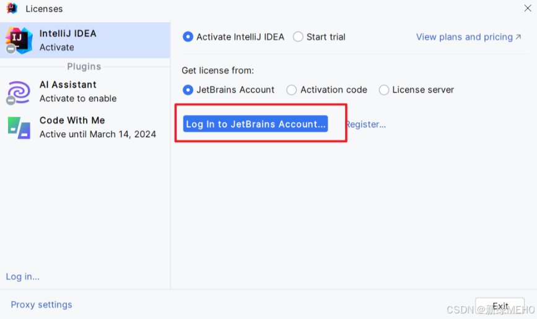Click 'Activate to enable' text
The image size is (537, 319).
(x=78, y=98)
